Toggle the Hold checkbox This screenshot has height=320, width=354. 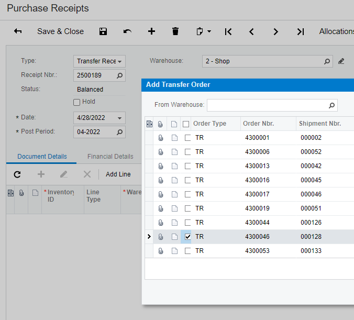(77, 102)
